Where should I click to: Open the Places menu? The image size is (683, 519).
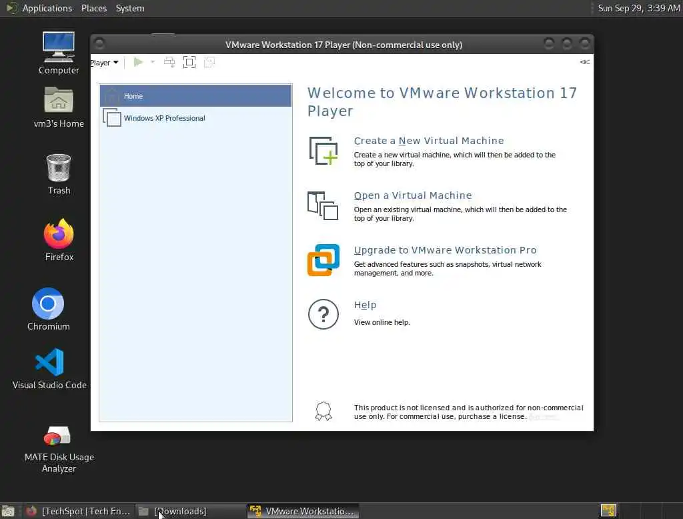coord(93,8)
